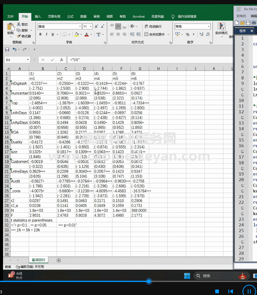This screenshot has width=257, height=295.
Task: Increase font size with the larger A
Action: tap(96, 27)
